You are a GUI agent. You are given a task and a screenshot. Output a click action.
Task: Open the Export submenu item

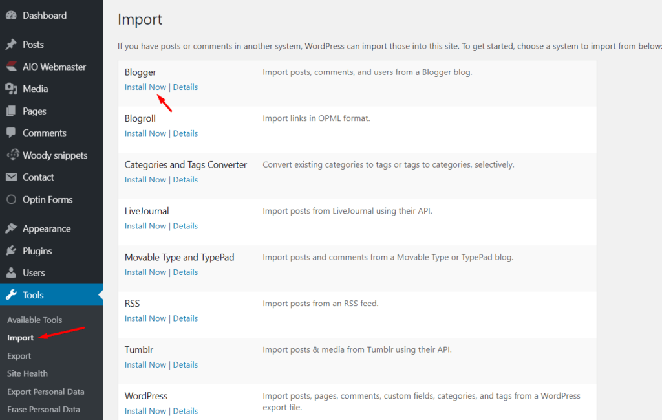pos(19,356)
